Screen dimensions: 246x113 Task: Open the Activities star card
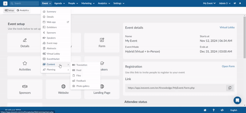(25, 66)
